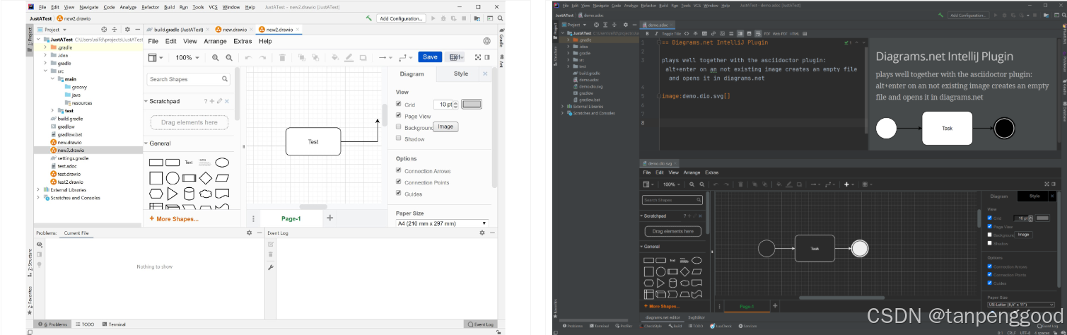Screen dimensions: 1067x335
Task: Toggle format panel icon in light toolbar
Action: pos(487,57)
